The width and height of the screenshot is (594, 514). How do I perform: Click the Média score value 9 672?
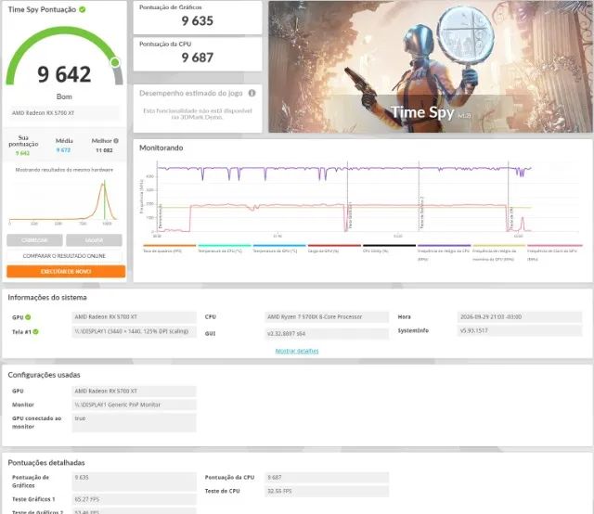click(63, 150)
